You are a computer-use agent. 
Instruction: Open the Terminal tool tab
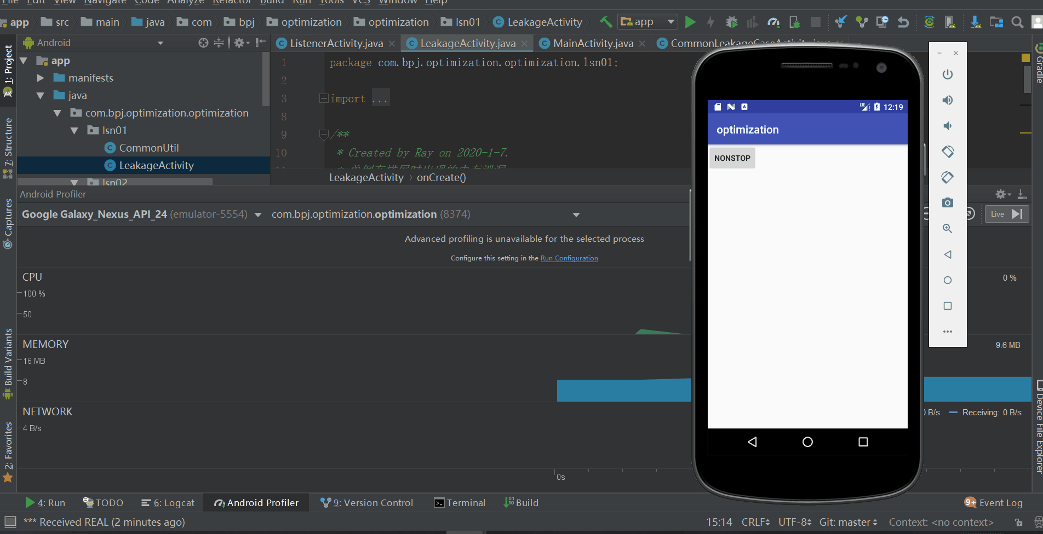point(460,503)
